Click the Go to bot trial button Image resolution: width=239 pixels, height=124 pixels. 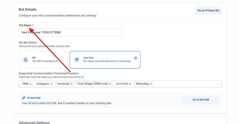(200, 100)
